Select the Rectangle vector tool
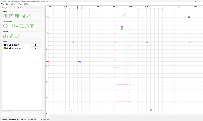 tap(11, 26)
